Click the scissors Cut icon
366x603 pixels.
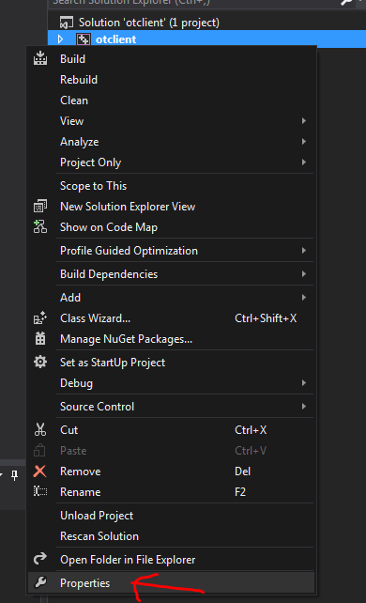pyautogui.click(x=40, y=429)
